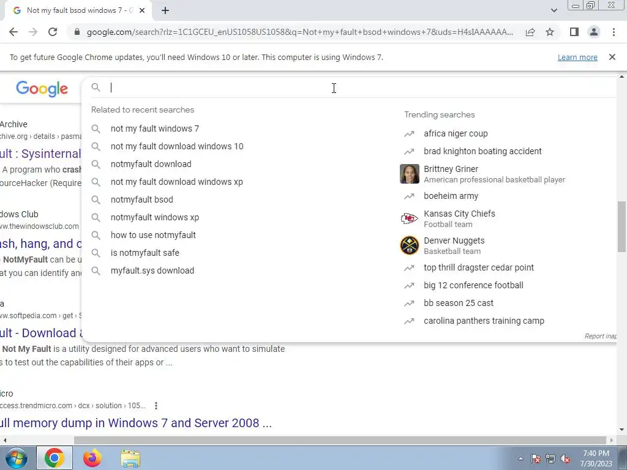Open the Chrome profile avatar
This screenshot has height=470, width=627.
[x=594, y=32]
